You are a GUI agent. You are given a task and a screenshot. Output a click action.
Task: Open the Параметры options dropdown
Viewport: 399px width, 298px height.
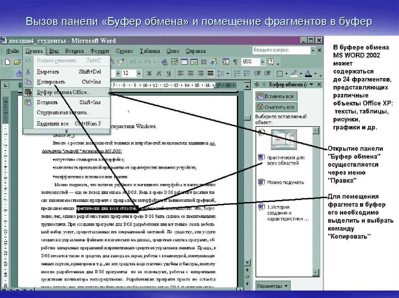click(273, 286)
